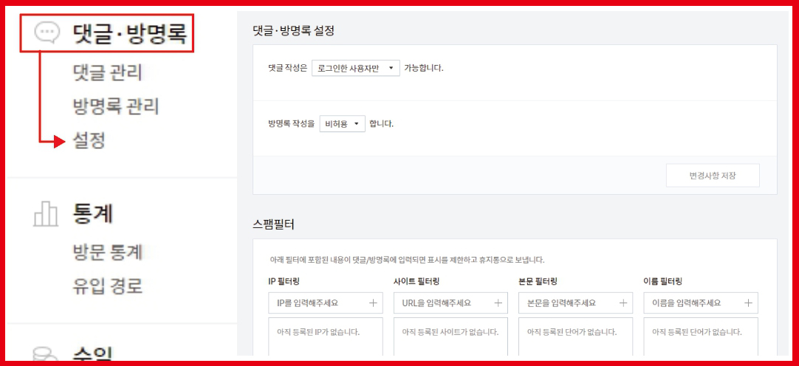Click plus icon in 사이트 필터링 field
This screenshot has height=366, width=799.
point(498,303)
